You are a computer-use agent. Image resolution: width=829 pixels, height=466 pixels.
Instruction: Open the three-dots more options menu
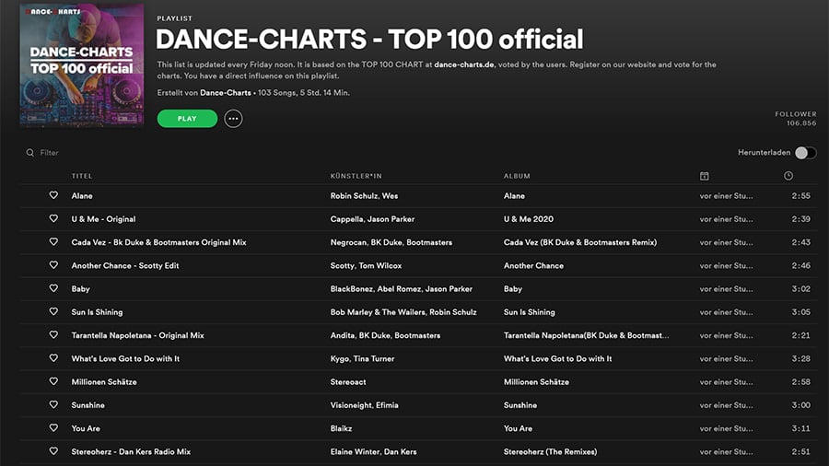pyautogui.click(x=233, y=119)
